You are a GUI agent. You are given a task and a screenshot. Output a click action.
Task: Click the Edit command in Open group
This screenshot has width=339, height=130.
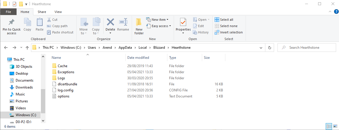(198, 26)
